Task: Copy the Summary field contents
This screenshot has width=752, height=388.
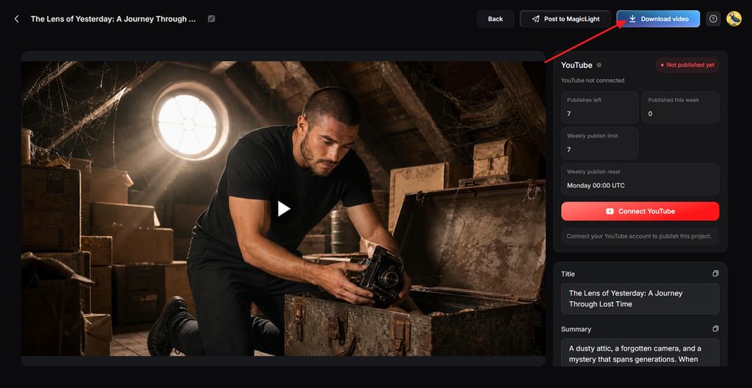Action: coord(715,329)
